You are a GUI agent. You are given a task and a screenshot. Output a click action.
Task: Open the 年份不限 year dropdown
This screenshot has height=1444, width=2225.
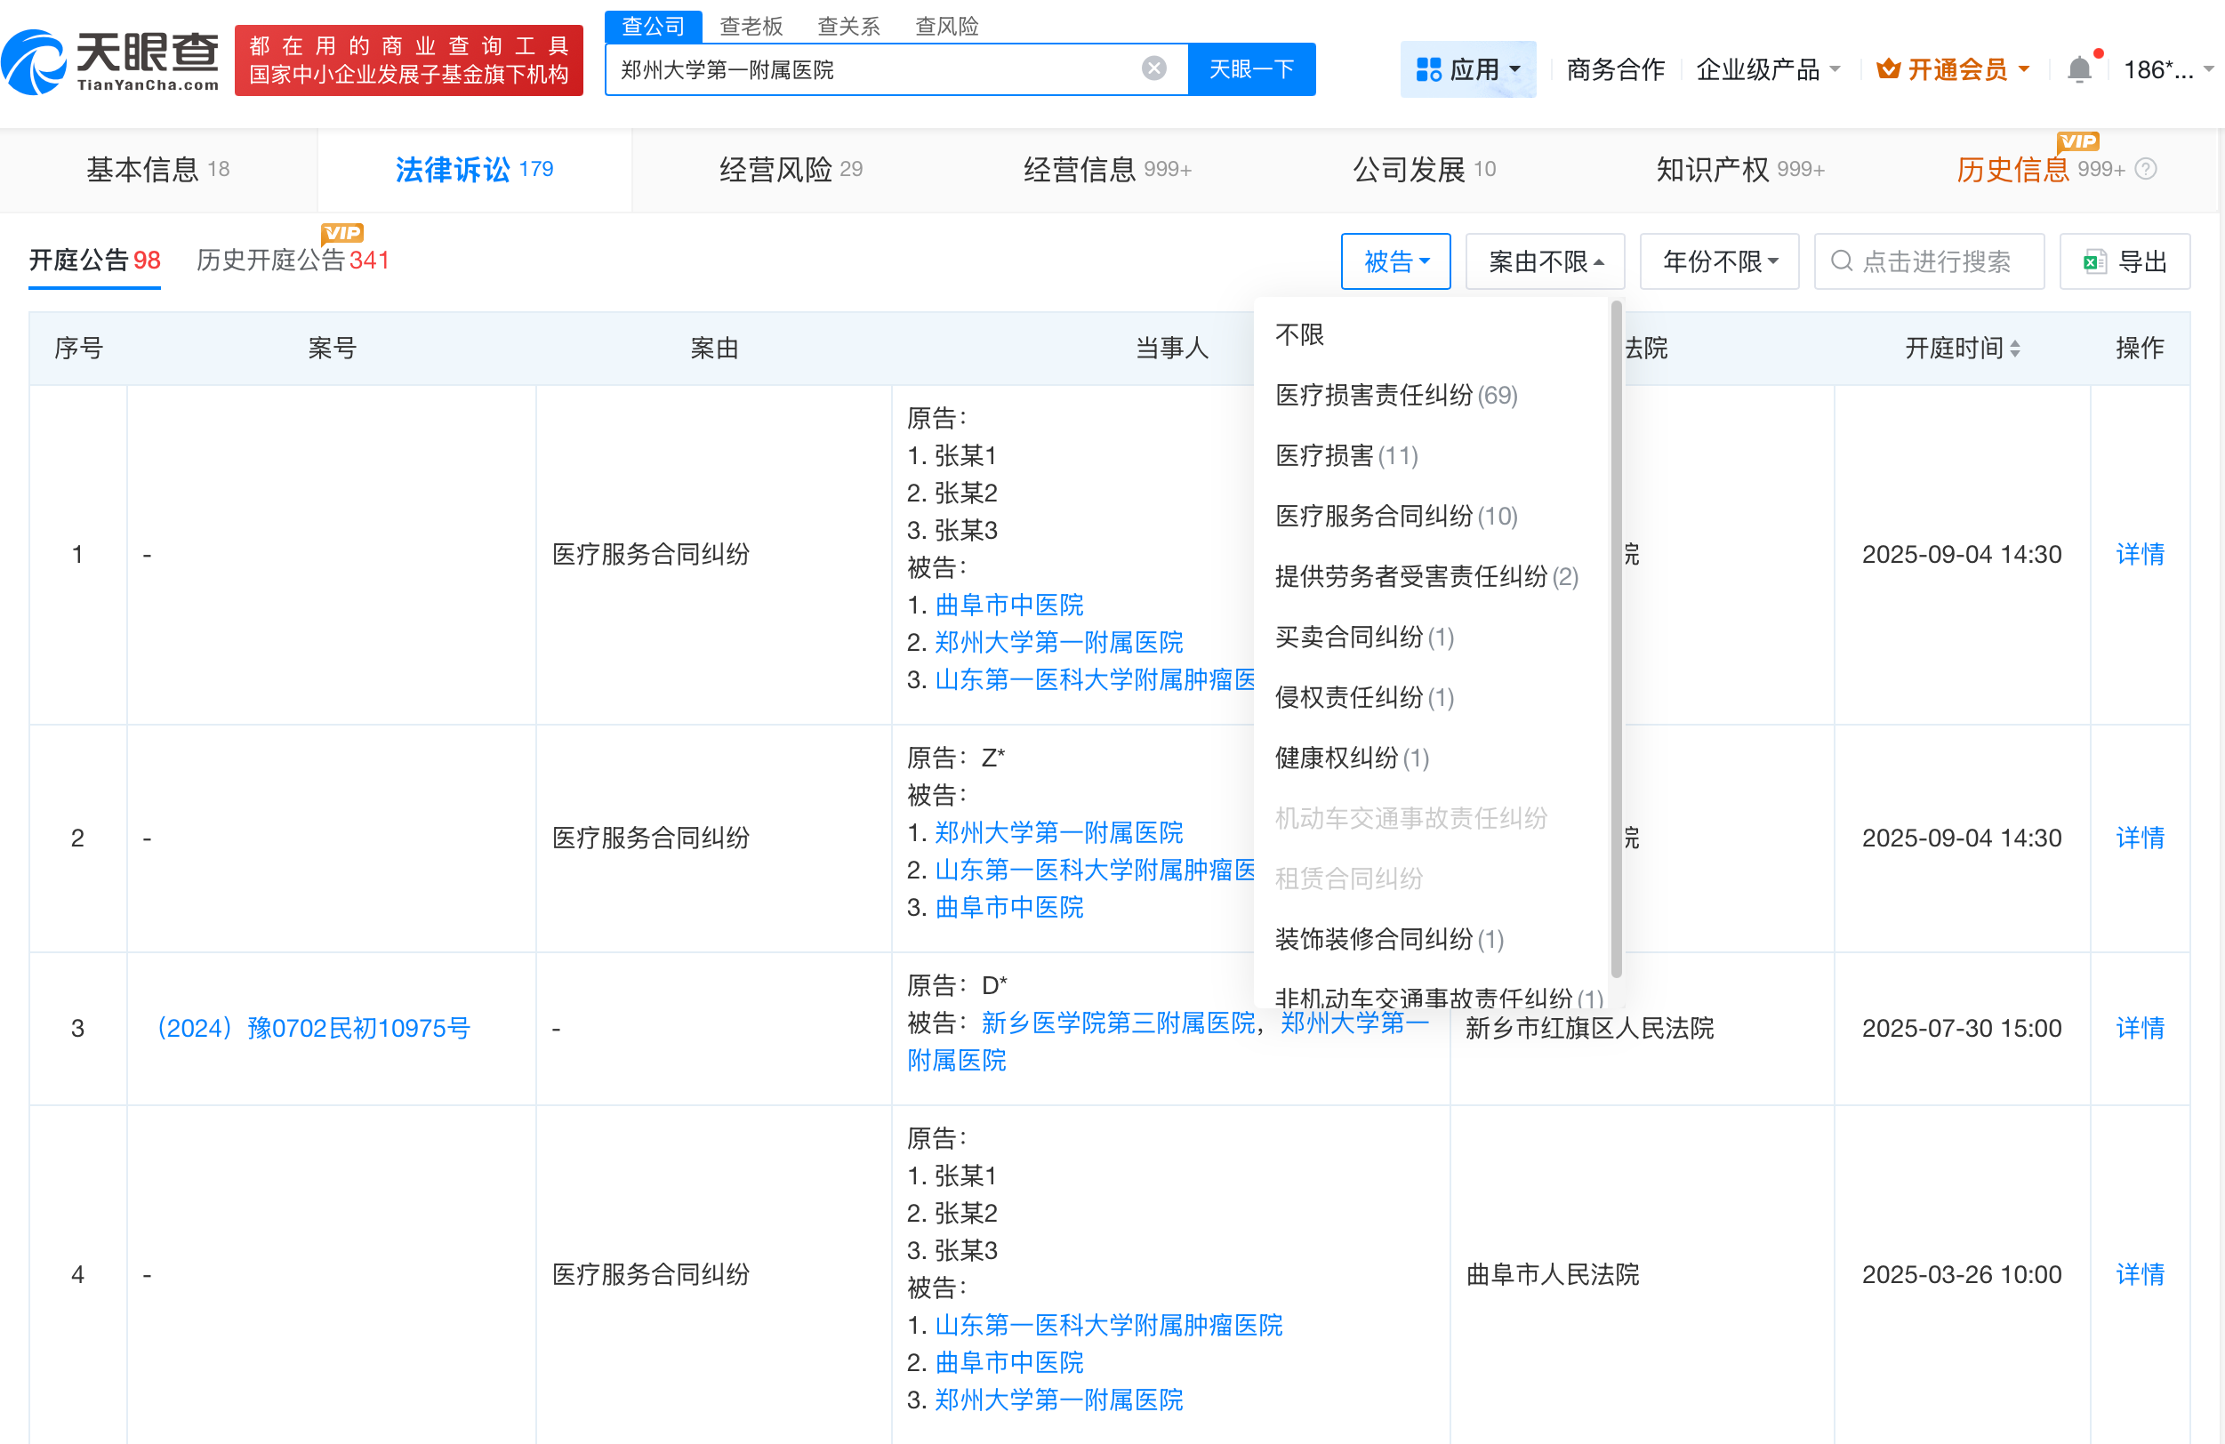1718,261
